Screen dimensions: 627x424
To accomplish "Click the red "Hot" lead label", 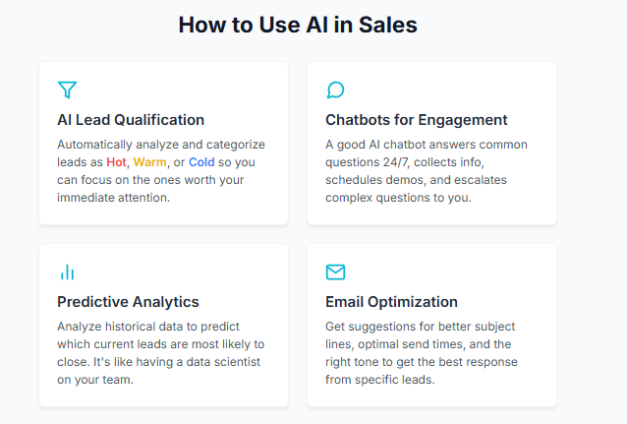I will pyautogui.click(x=116, y=162).
